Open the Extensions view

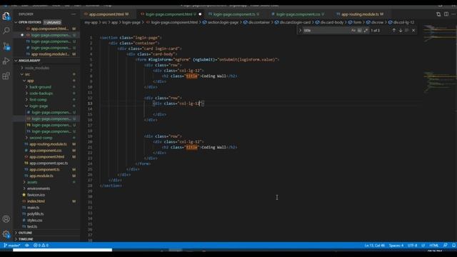[x=6, y=76]
